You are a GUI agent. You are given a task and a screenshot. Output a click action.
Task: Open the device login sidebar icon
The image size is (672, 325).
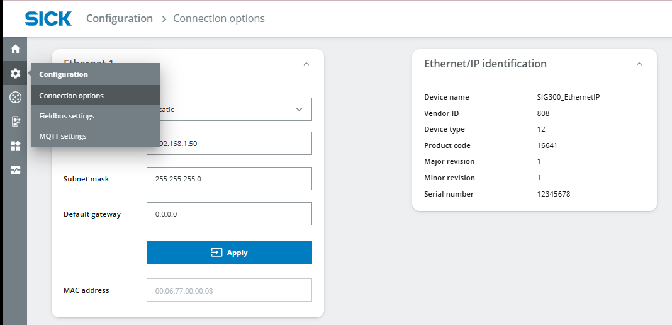click(x=16, y=122)
